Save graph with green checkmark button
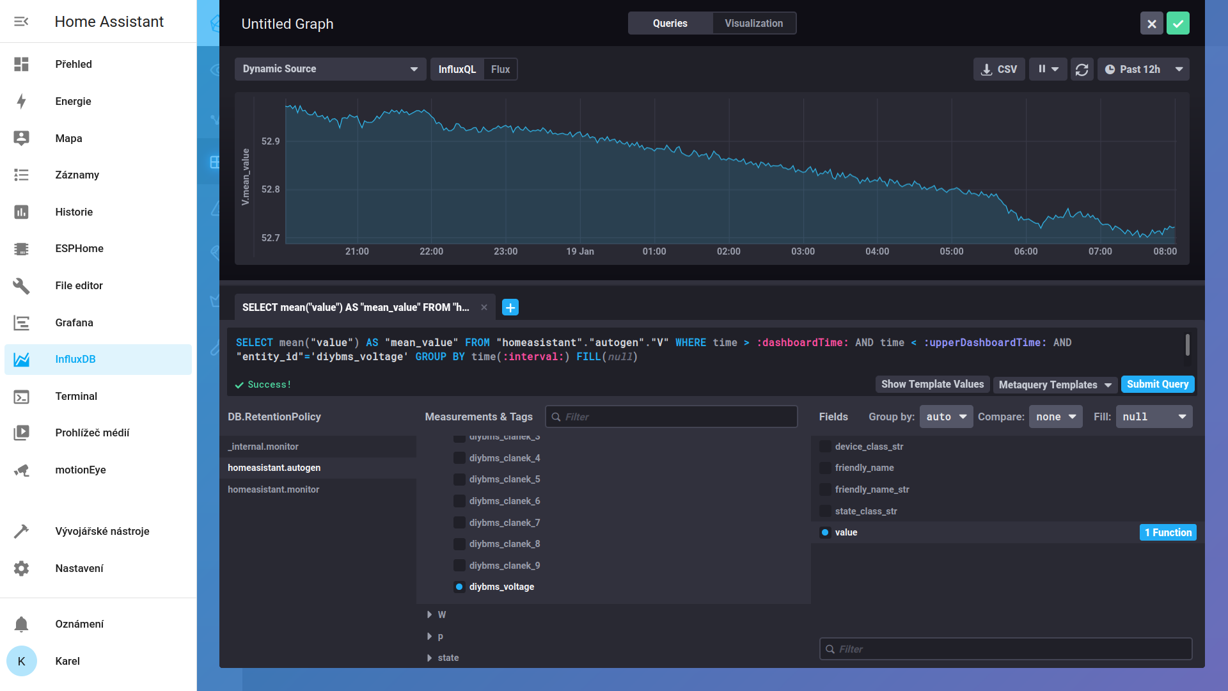The width and height of the screenshot is (1228, 691). (x=1177, y=24)
